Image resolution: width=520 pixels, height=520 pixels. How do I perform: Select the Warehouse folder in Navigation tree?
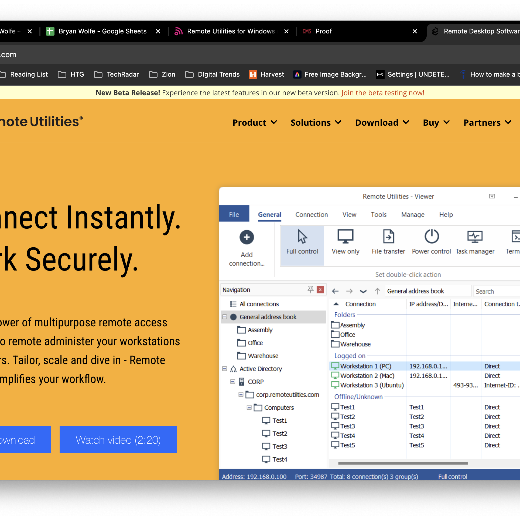(258, 356)
